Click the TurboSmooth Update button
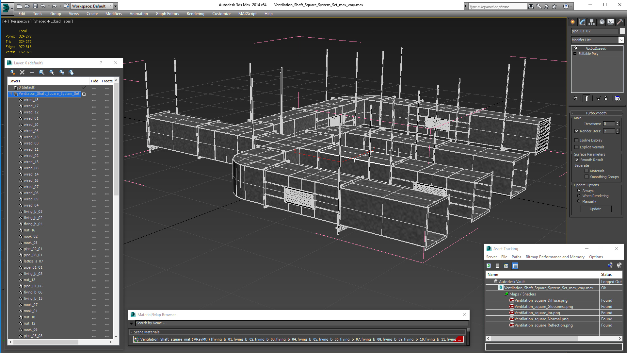627x353 pixels. tap(595, 209)
